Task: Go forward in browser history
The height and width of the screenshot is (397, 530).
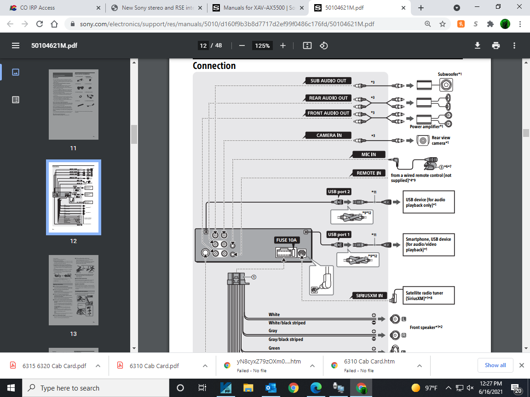Action: (25, 24)
